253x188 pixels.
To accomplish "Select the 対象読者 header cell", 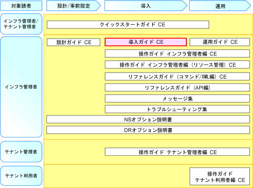I will 21,6.
